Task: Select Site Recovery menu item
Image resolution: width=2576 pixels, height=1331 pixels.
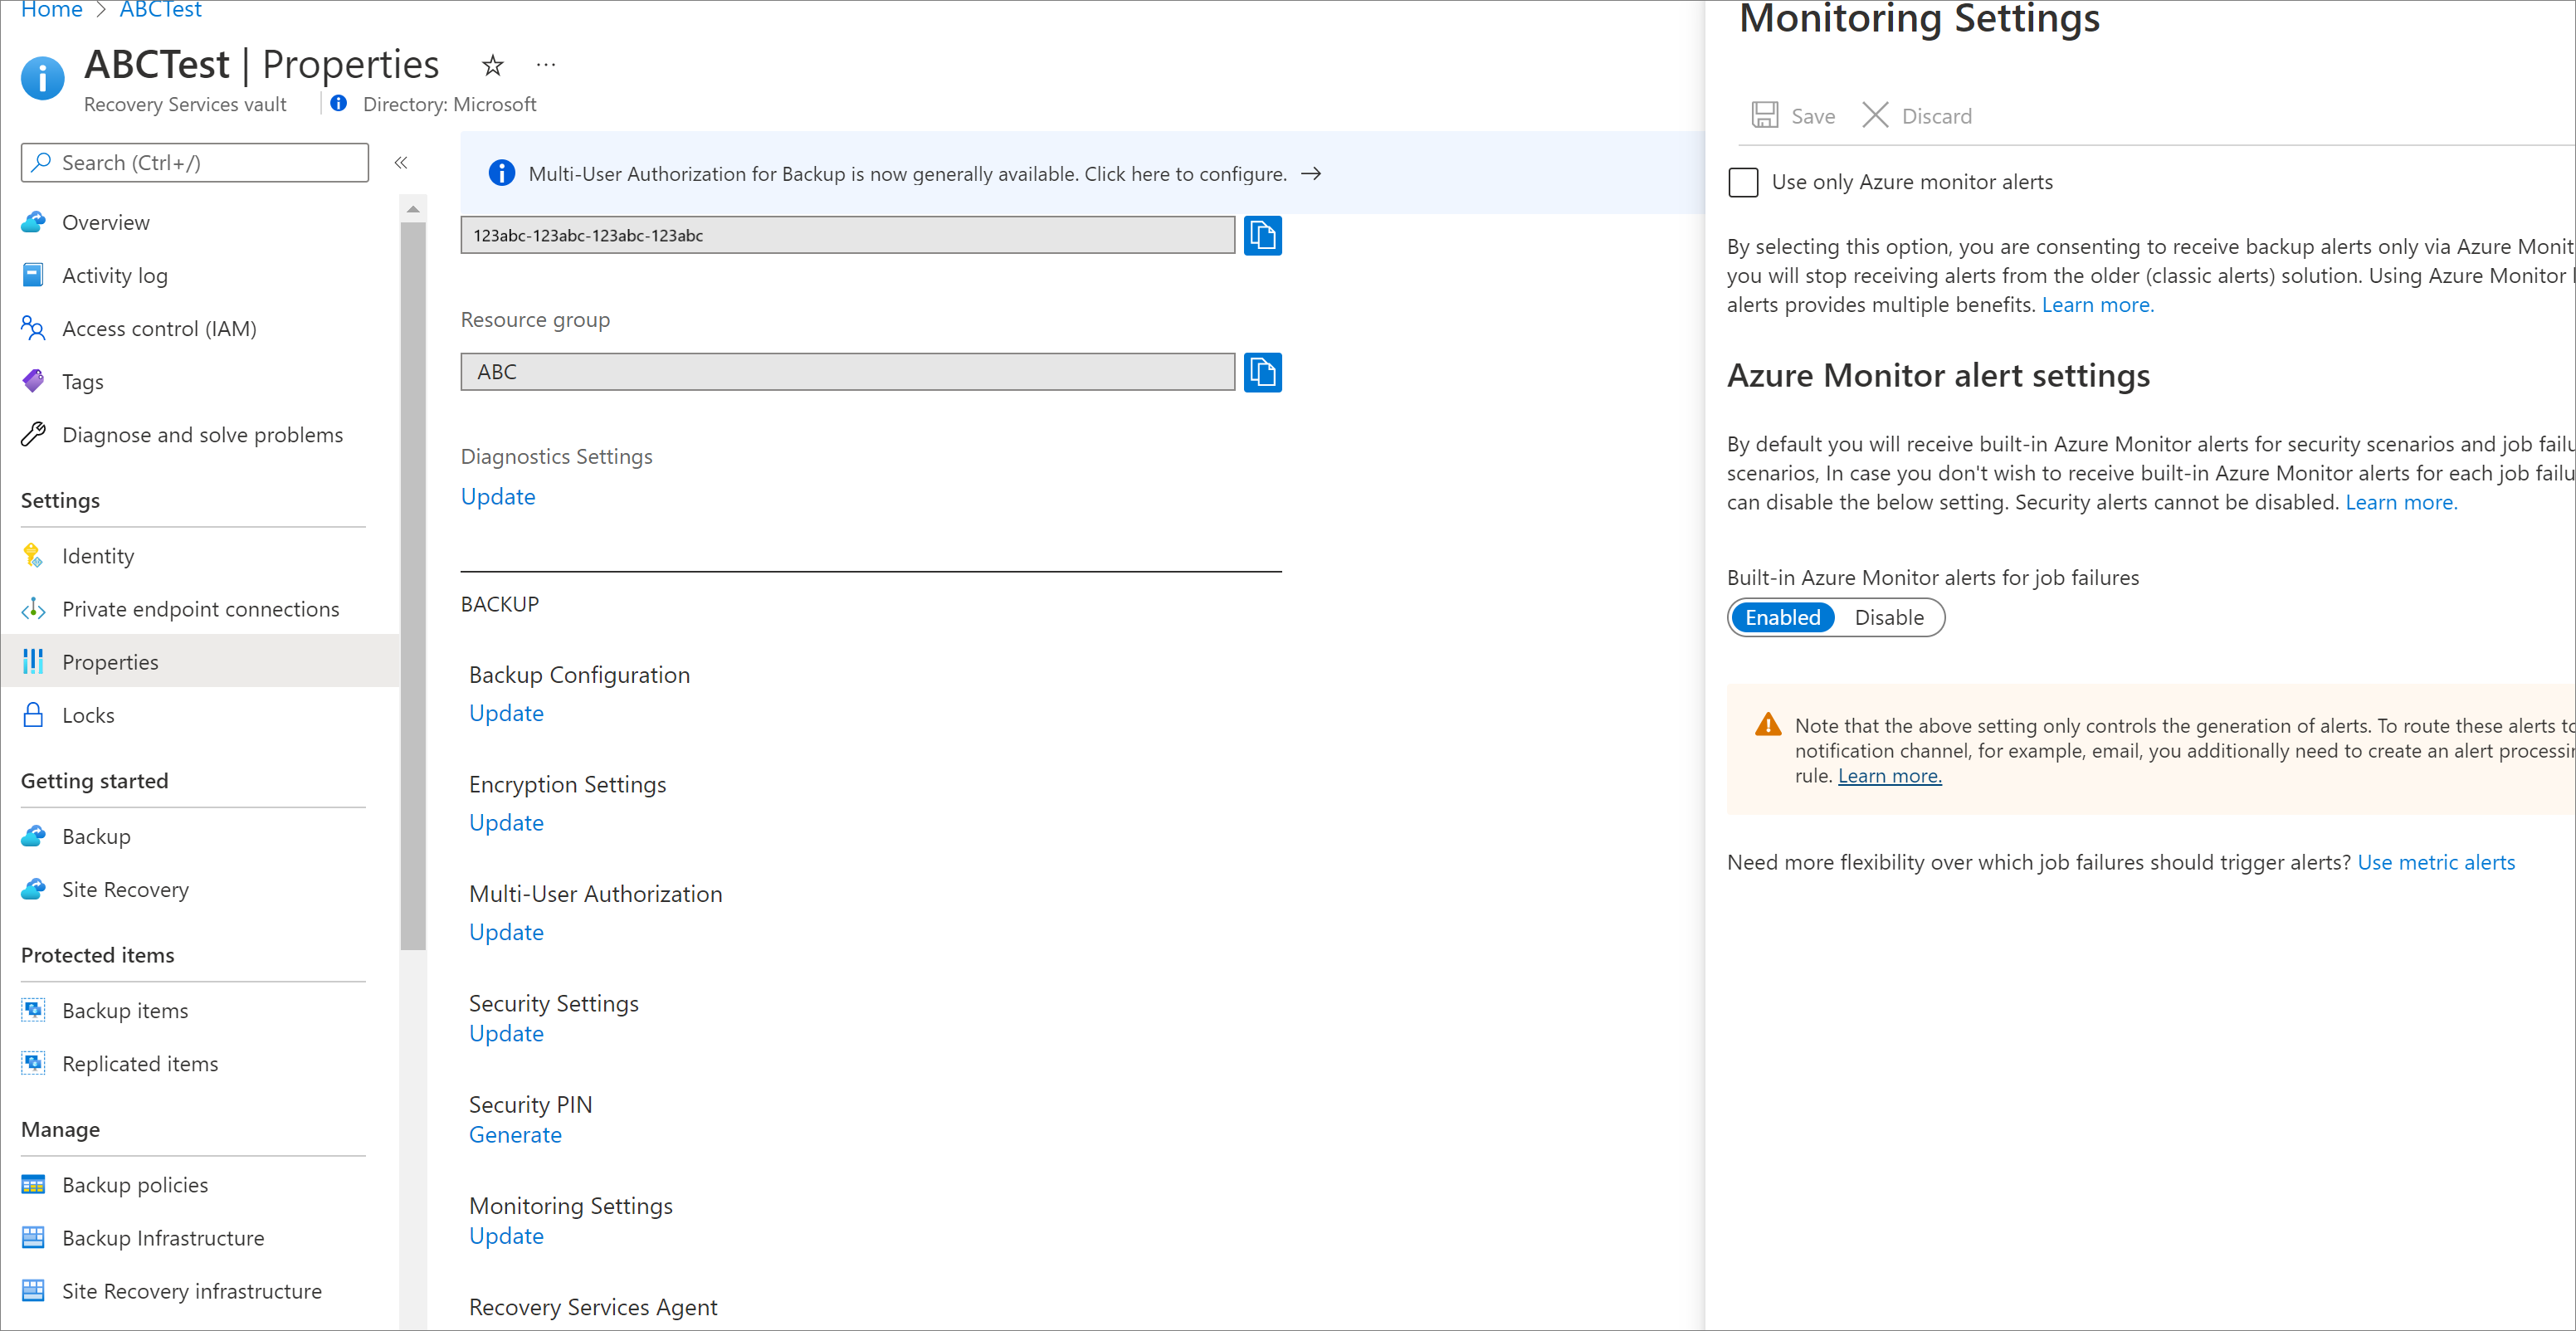Action: 124,888
